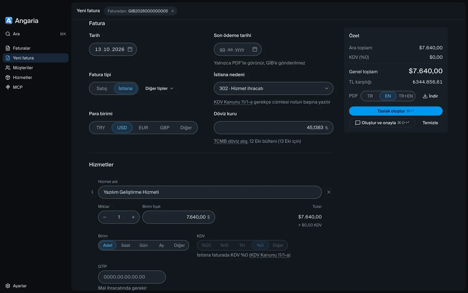468x293 pixels.
Task: Select Satış invoice type
Action: tap(102, 89)
